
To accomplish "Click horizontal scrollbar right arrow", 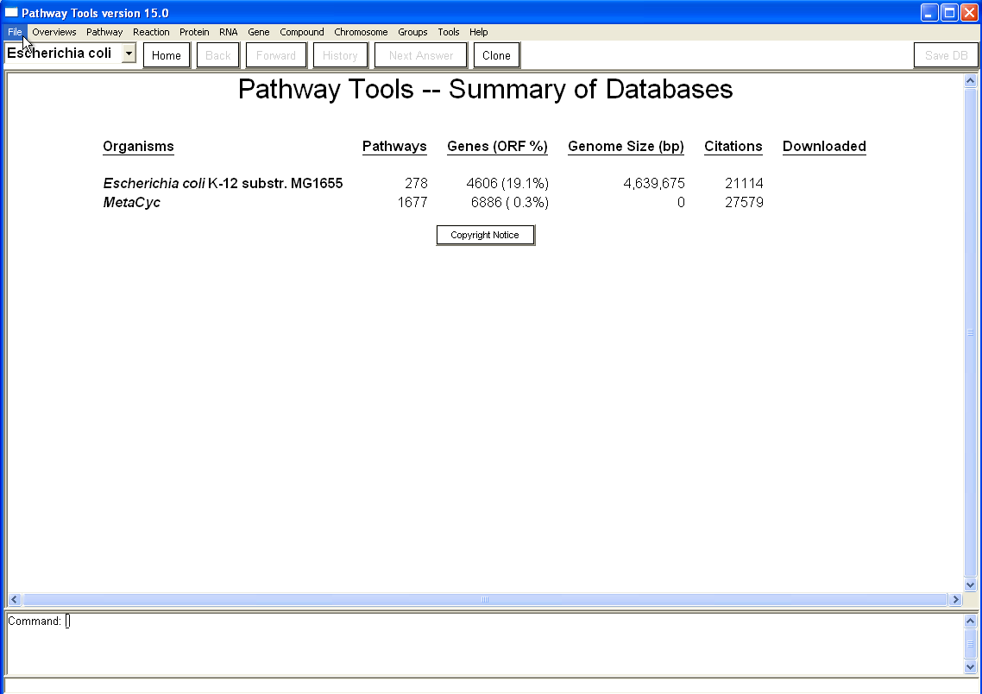I will pos(954,599).
